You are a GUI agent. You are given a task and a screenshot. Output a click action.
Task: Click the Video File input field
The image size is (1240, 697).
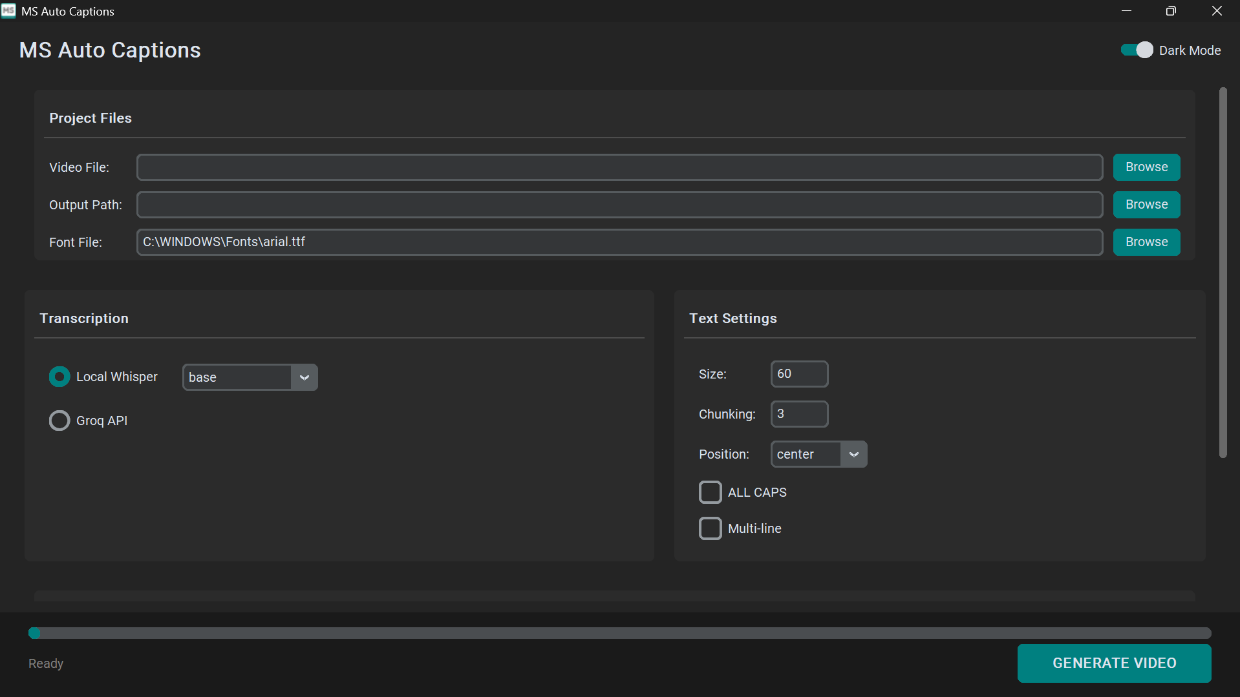click(x=619, y=167)
